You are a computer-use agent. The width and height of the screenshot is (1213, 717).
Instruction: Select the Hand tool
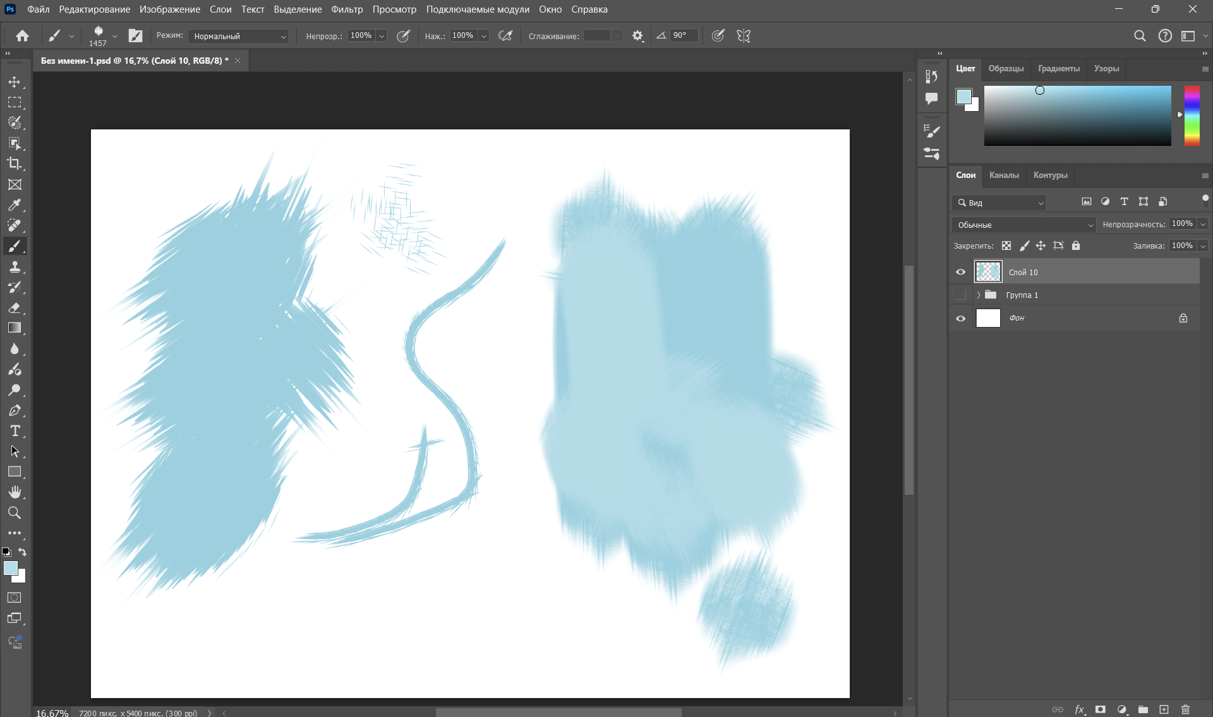coord(15,492)
